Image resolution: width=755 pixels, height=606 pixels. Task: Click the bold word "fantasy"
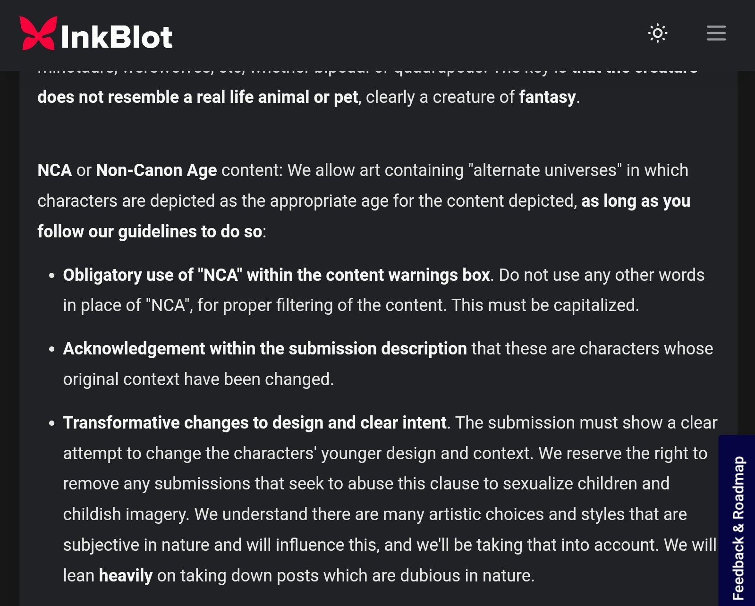[x=547, y=97]
